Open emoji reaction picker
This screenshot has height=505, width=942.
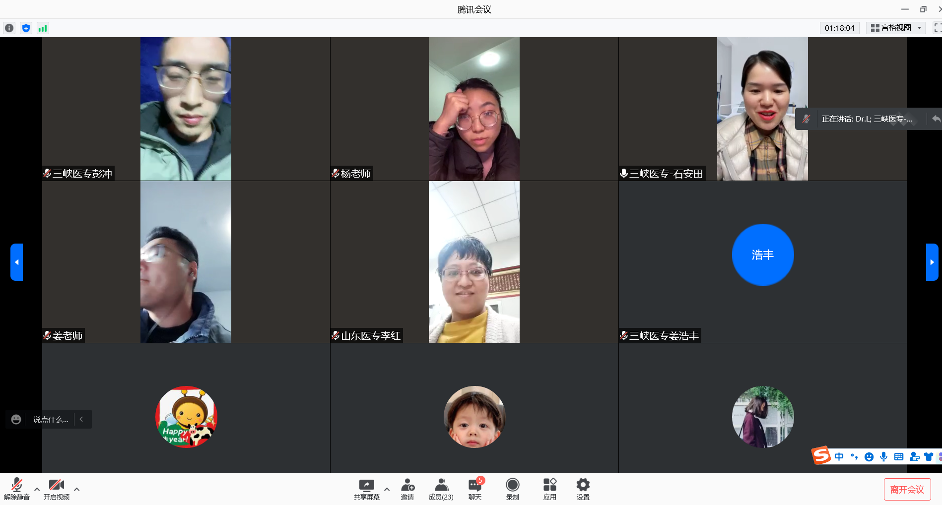pyautogui.click(x=16, y=419)
